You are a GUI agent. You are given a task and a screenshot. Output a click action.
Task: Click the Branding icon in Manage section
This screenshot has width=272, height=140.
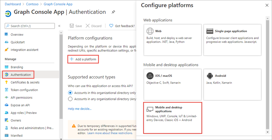[x=6, y=67]
